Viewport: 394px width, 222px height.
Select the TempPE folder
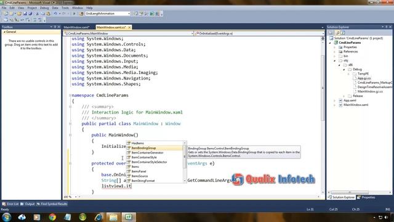click(x=363, y=74)
